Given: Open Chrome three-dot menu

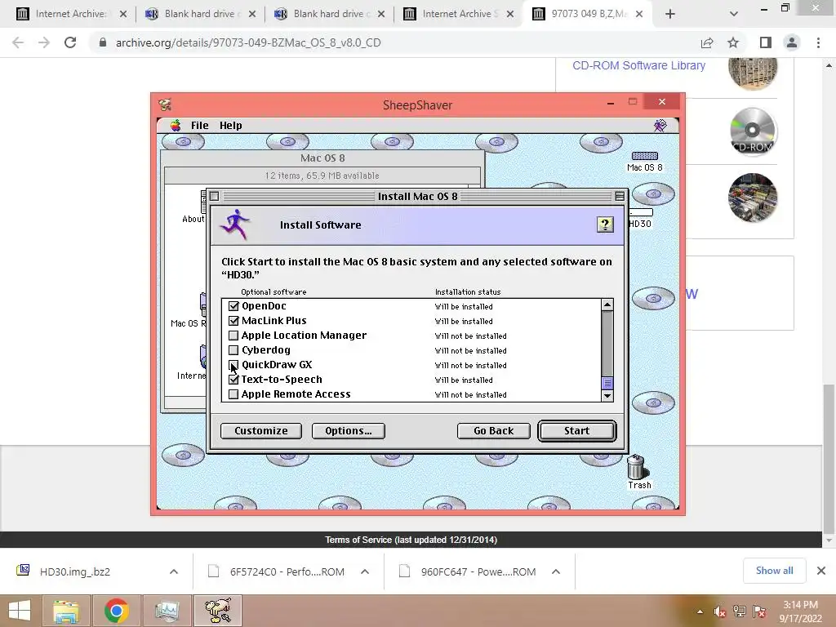Looking at the screenshot, I should coord(818,42).
